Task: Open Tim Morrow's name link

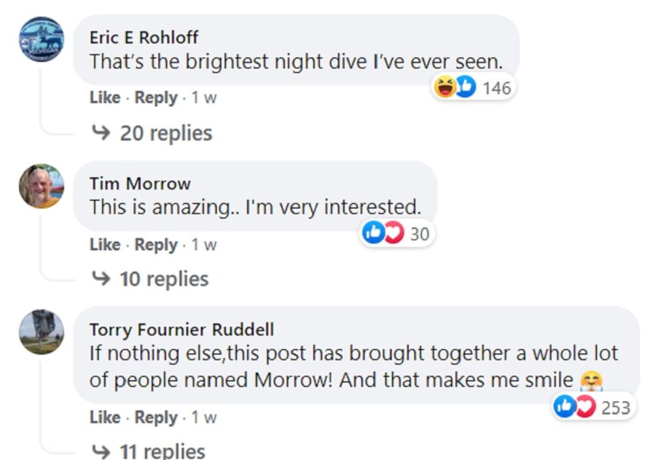Action: tap(140, 184)
